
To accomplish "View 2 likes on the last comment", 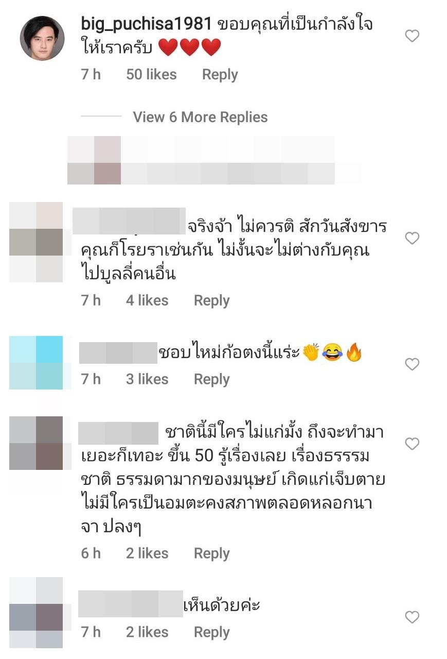I will [x=147, y=632].
